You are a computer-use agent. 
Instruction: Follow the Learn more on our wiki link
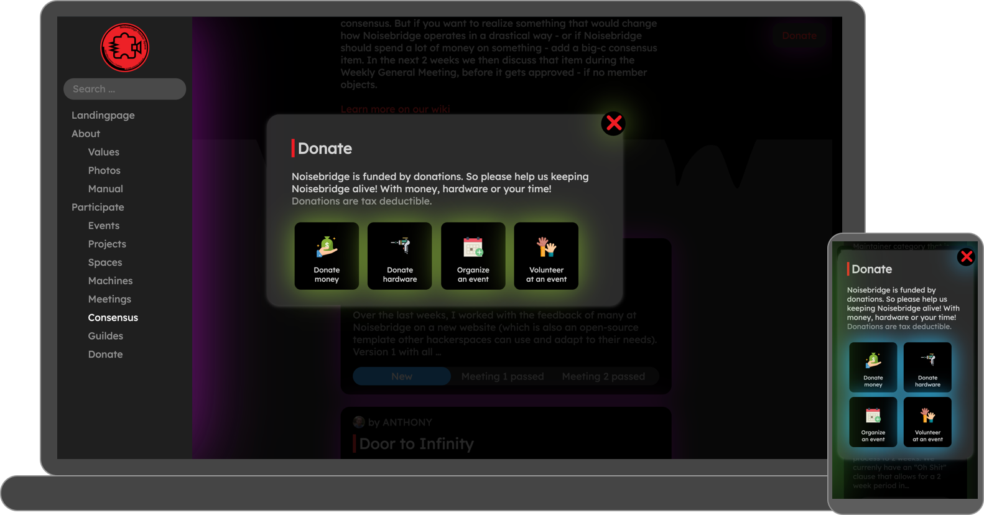click(x=396, y=109)
